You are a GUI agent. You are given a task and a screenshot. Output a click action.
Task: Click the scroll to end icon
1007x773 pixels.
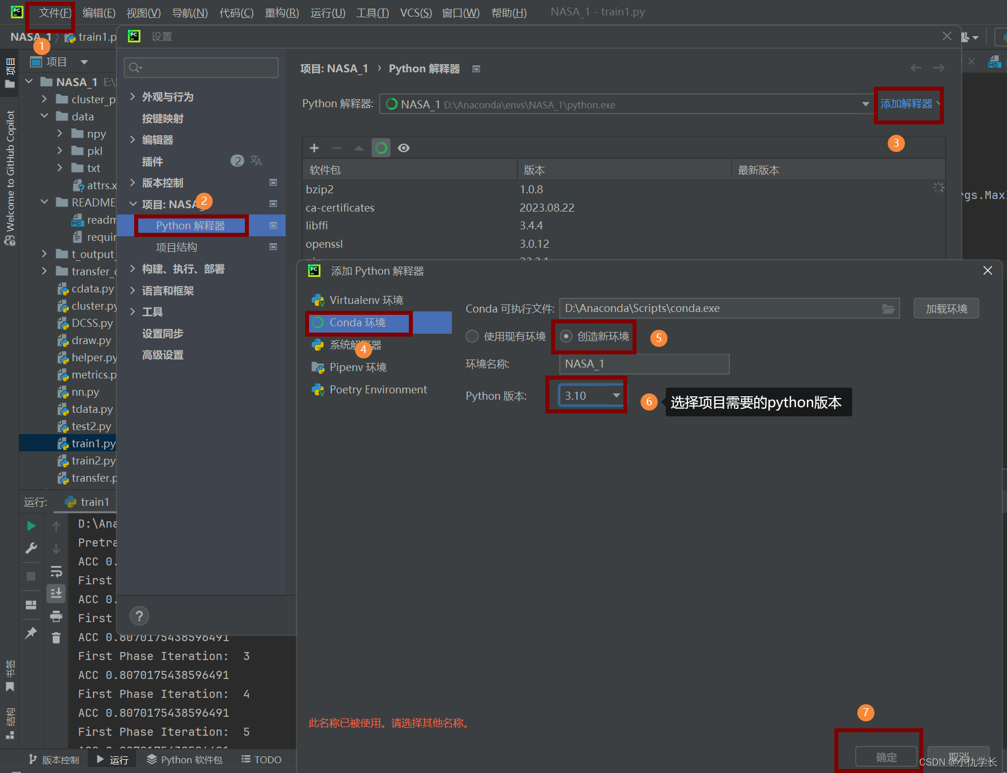click(56, 594)
